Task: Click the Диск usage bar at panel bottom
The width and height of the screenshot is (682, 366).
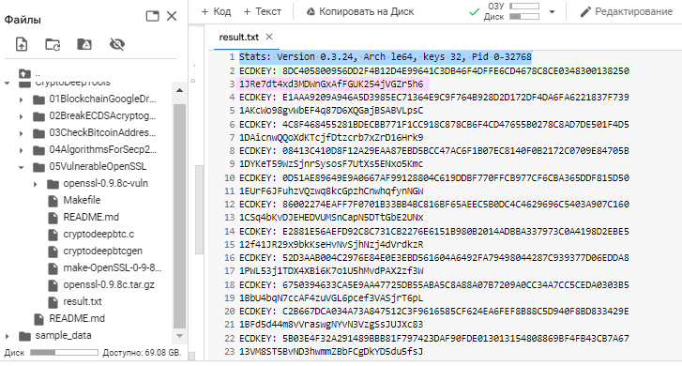Action: pos(64,353)
